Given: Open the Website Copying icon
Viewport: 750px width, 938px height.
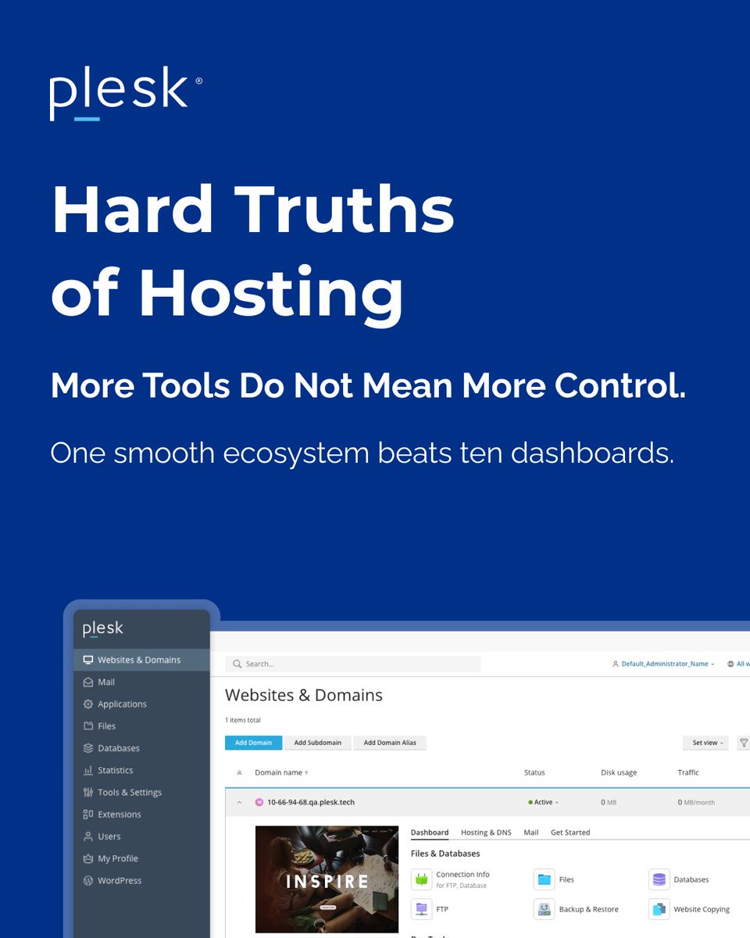Looking at the screenshot, I should [659, 909].
